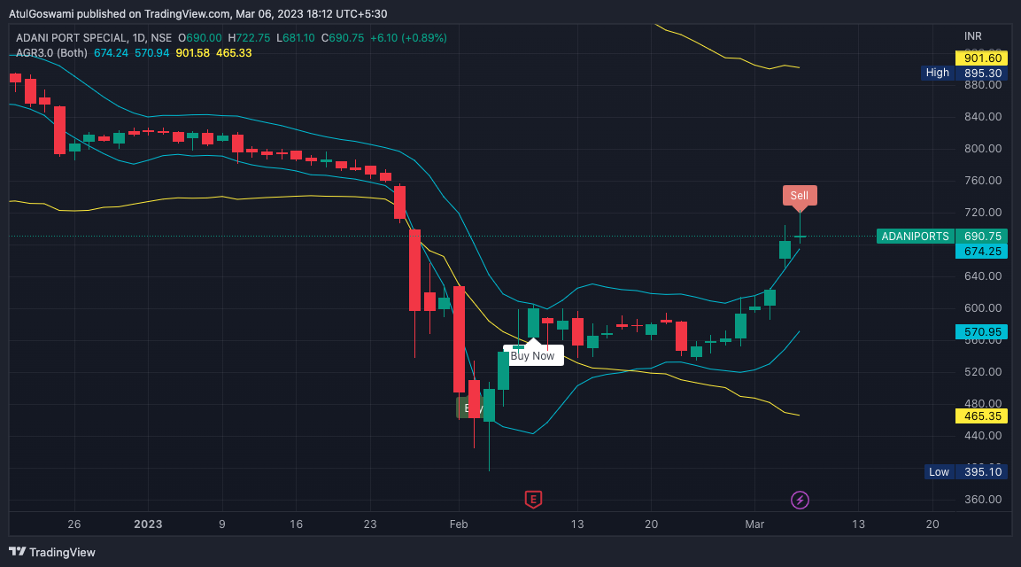The width and height of the screenshot is (1021, 567).
Task: Click the Sell signal label
Action: pos(800,196)
